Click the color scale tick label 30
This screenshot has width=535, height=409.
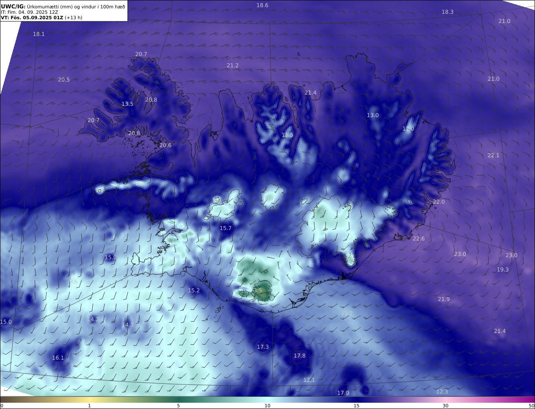tap(446, 406)
